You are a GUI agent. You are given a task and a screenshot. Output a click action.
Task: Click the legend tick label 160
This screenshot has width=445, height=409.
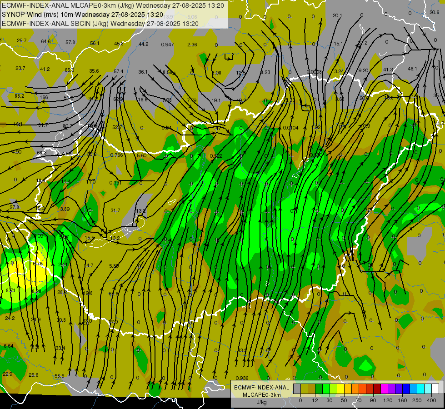pyautogui.click(x=402, y=400)
